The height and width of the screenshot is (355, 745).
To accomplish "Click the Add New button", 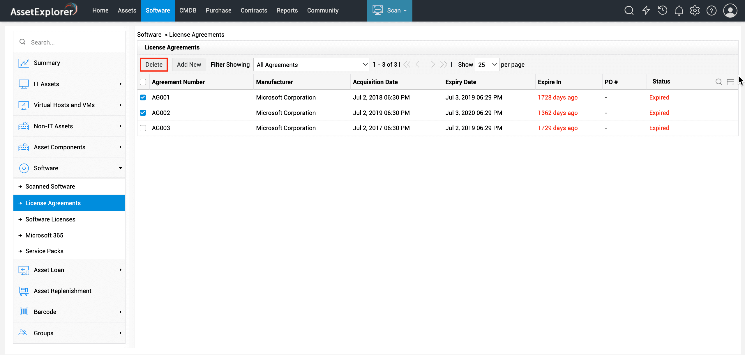I will pos(189,65).
